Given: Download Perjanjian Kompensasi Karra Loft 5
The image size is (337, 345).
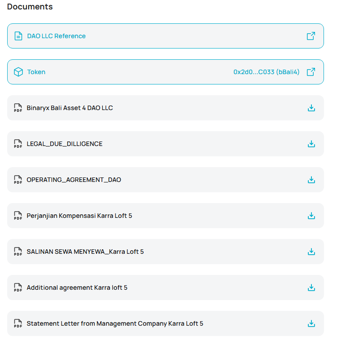Looking at the screenshot, I should tap(311, 216).
